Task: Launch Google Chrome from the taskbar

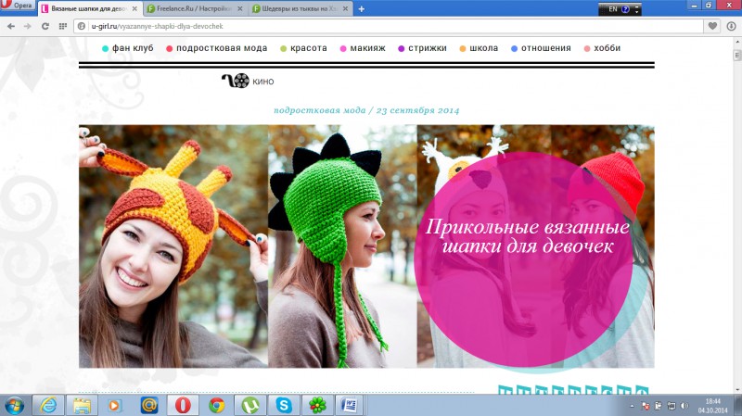Action: tap(217, 405)
